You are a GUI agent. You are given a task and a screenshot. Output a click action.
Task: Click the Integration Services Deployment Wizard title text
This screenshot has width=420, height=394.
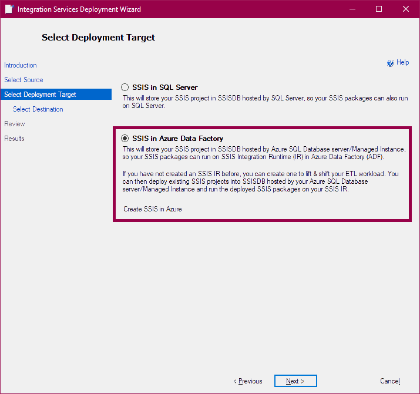[79, 9]
